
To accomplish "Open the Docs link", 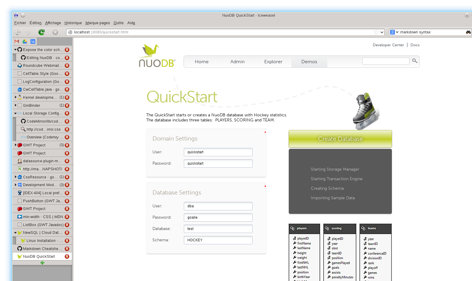I will pyautogui.click(x=415, y=45).
